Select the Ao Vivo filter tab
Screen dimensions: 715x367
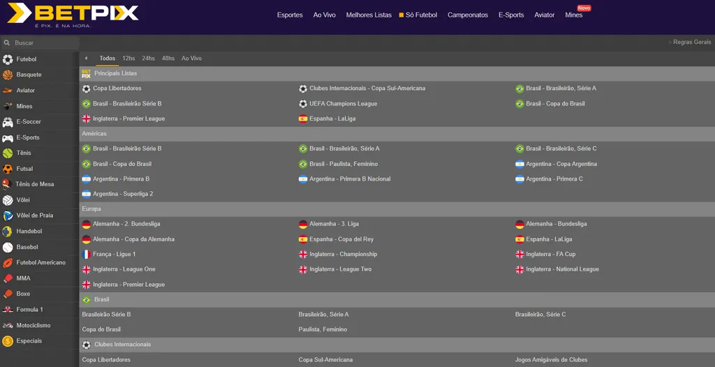(191, 59)
